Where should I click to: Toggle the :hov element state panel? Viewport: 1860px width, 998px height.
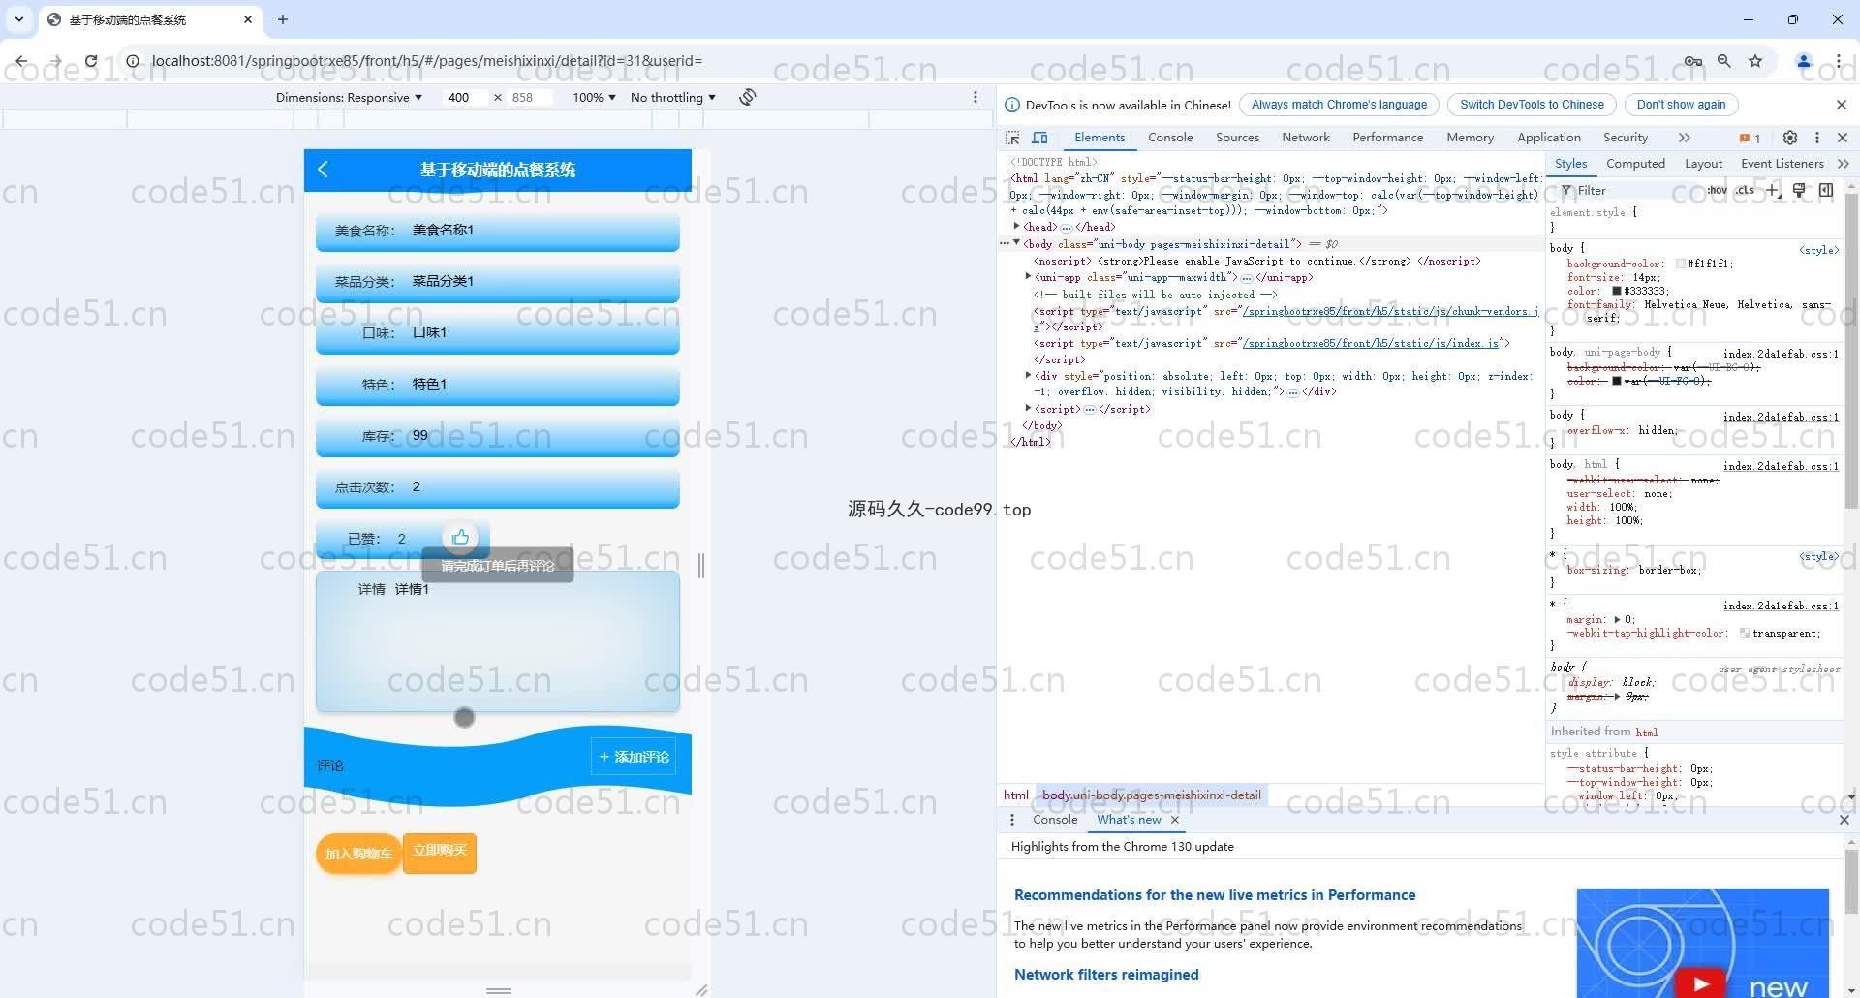coord(1717,191)
